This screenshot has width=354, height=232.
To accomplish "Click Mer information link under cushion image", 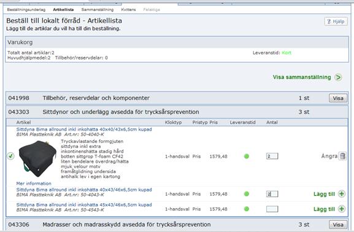I will pyautogui.click(x=34, y=184).
